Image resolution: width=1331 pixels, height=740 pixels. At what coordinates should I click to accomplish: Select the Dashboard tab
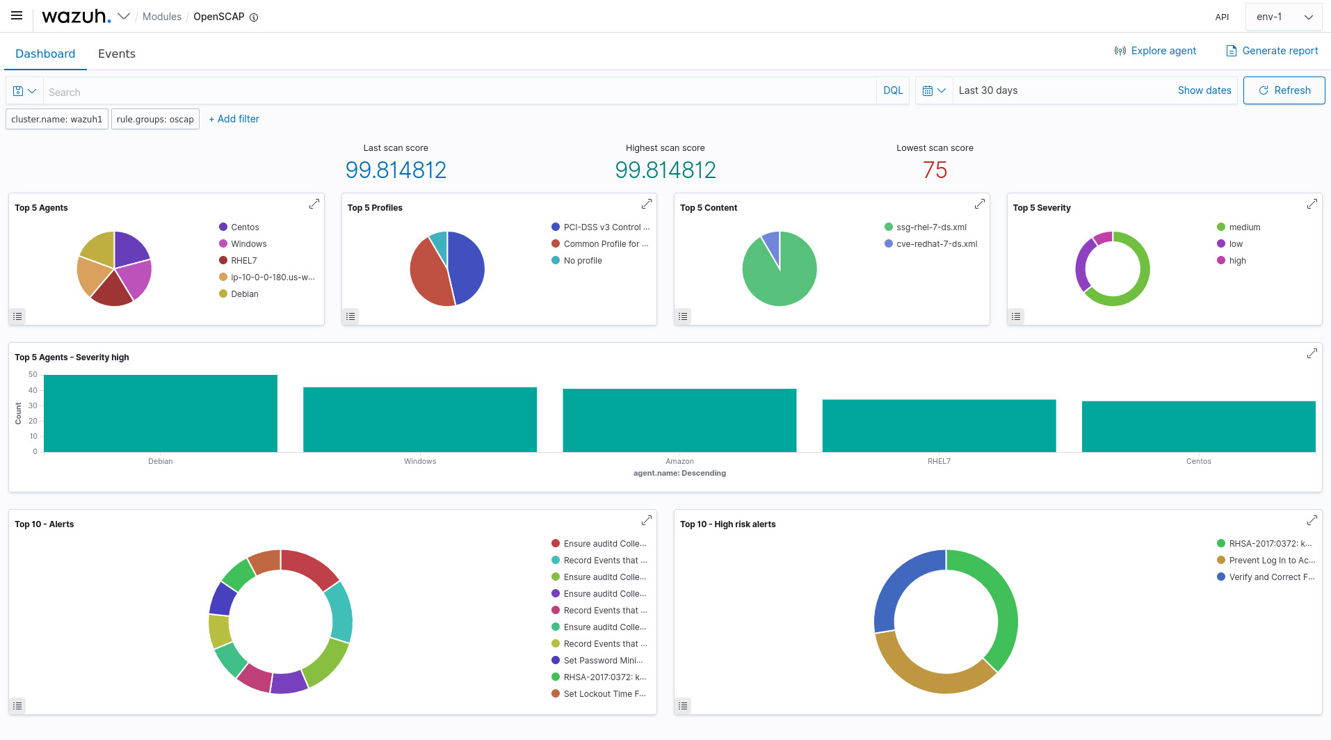(45, 54)
